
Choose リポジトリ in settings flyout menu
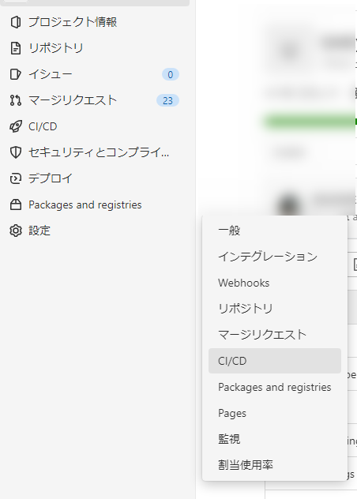point(275,309)
